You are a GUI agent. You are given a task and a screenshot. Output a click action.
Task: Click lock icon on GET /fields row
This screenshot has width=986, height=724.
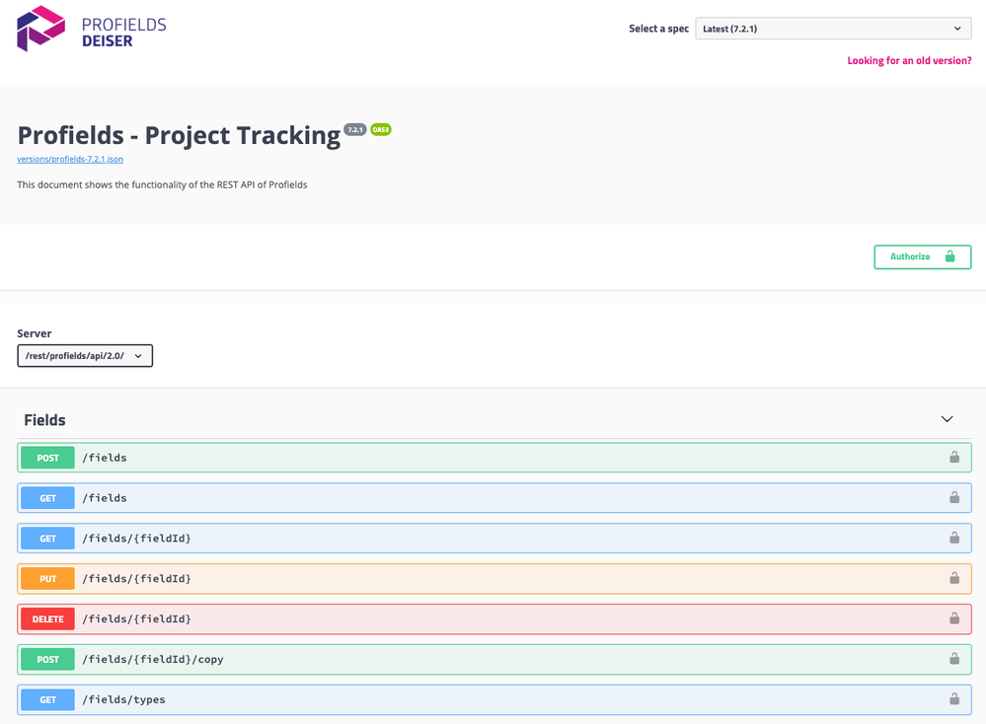pos(954,497)
